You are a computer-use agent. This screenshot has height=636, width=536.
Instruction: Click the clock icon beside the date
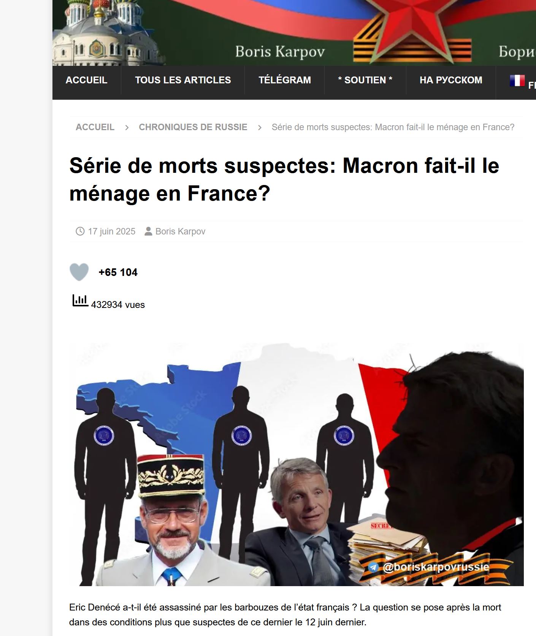point(80,231)
